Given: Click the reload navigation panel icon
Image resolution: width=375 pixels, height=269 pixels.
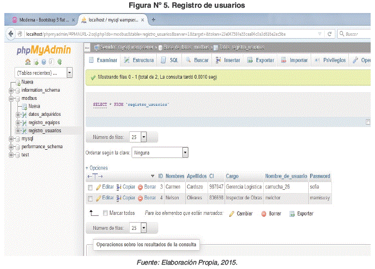Looking at the screenshot, I should coord(60,62).
